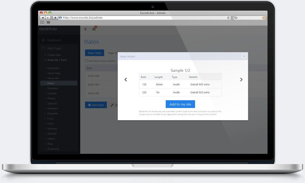This screenshot has width=305, height=183.
Task: Click the globe icon in the address bar
Action: [60, 18]
